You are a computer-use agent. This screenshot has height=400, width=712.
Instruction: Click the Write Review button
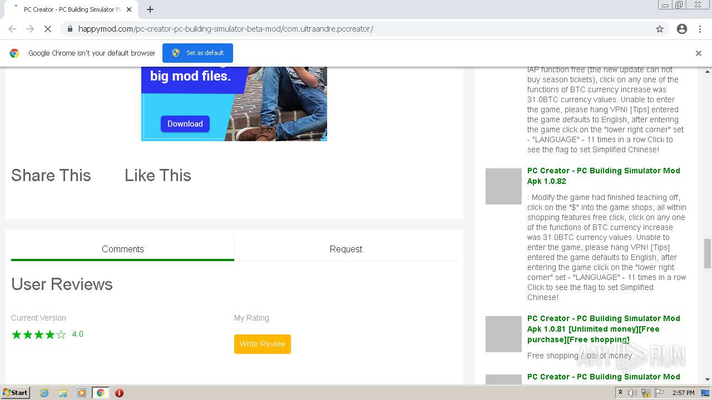click(263, 344)
